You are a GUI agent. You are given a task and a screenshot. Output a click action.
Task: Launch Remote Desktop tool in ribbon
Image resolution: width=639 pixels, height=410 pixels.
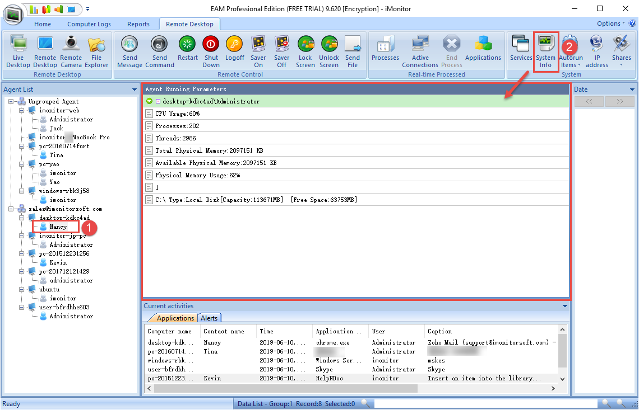pos(45,51)
